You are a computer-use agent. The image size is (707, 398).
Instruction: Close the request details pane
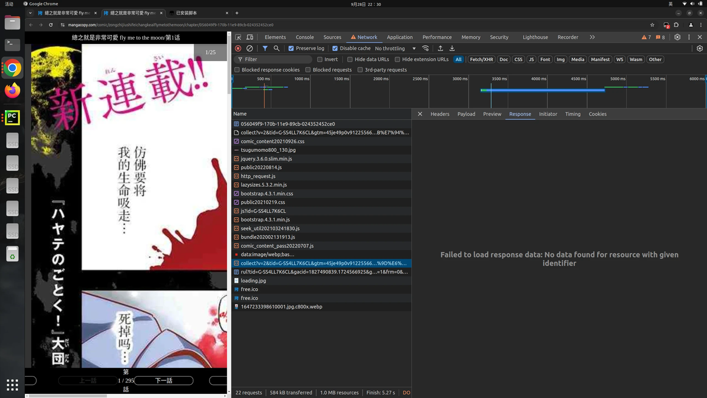pos(420,114)
